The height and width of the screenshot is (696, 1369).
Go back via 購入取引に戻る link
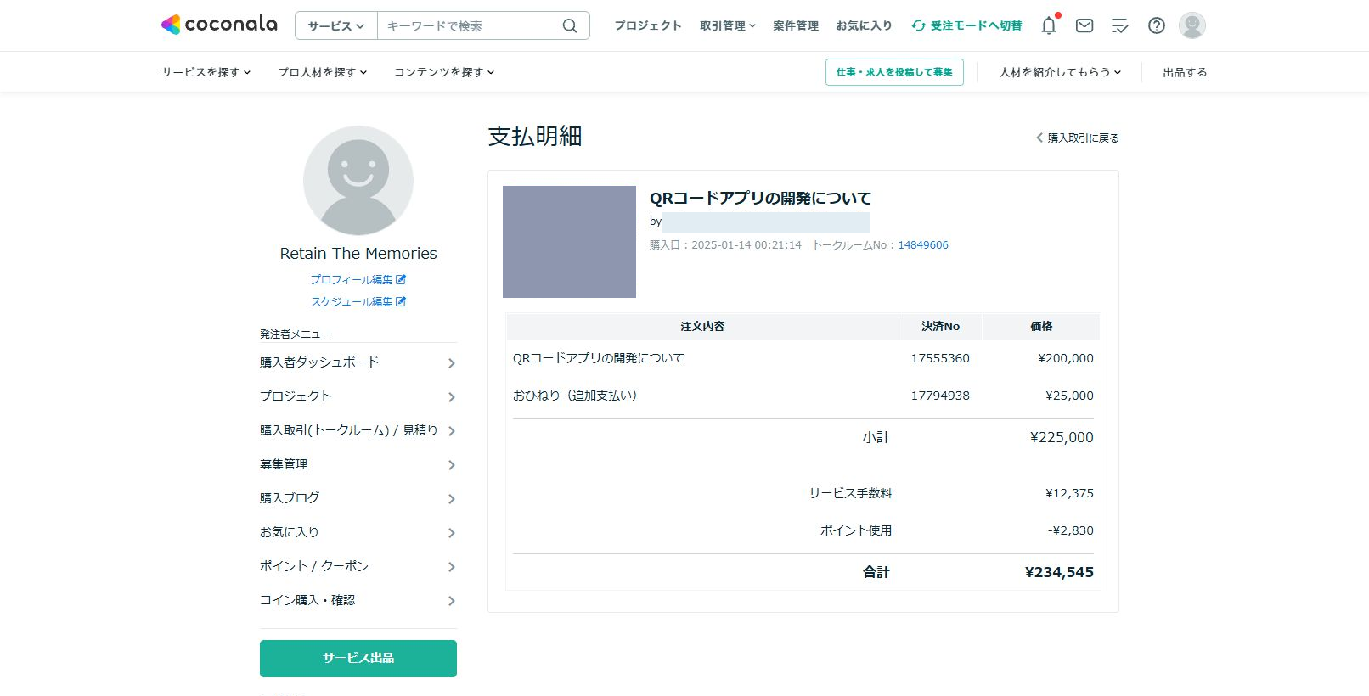pyautogui.click(x=1078, y=138)
